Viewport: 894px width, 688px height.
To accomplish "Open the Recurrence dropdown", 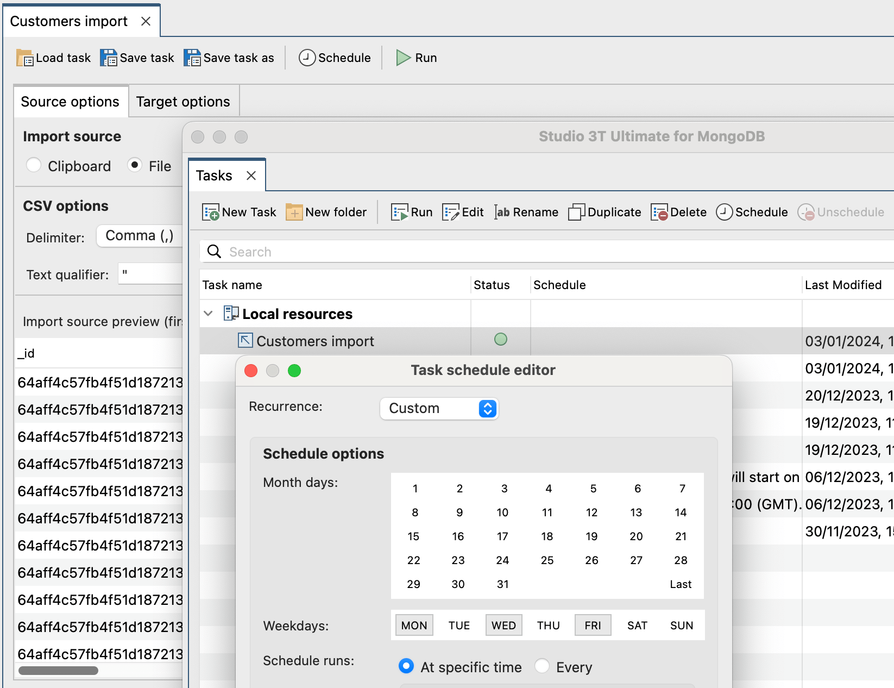I will 439,409.
